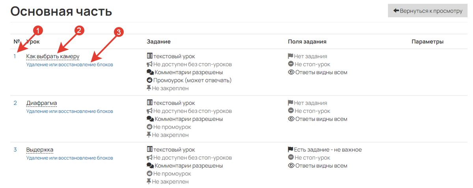Image resolution: width=473 pixels, height=188 pixels.
Task: Click the eye icon in Выдержка row
Action: coord(291,166)
